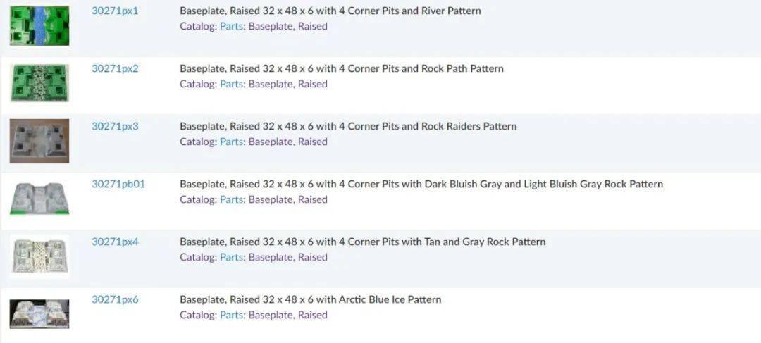The image size is (761, 343).
Task: Open part number 30271px3 link
Action: point(115,126)
